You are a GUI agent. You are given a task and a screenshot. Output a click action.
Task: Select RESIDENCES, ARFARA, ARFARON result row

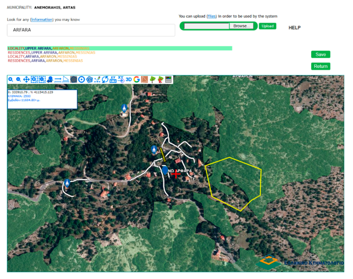pyautogui.click(x=45, y=61)
